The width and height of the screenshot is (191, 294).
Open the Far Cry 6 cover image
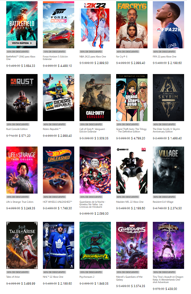[x=132, y=25]
